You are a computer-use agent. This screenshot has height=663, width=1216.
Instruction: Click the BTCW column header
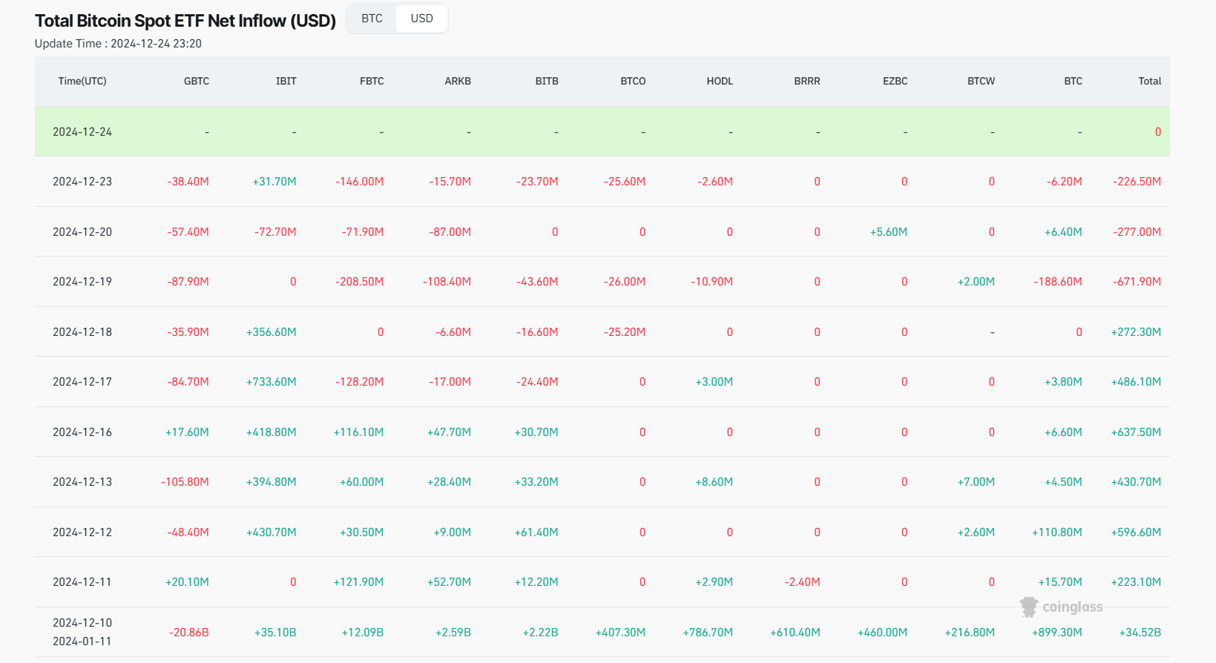[x=982, y=82]
